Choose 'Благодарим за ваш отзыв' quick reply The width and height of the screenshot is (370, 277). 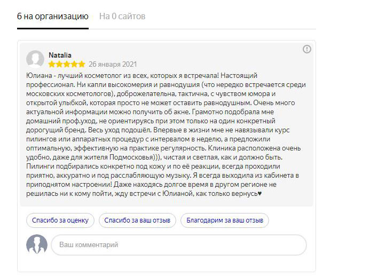[225, 220]
